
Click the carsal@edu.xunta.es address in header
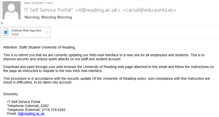tap(149, 10)
